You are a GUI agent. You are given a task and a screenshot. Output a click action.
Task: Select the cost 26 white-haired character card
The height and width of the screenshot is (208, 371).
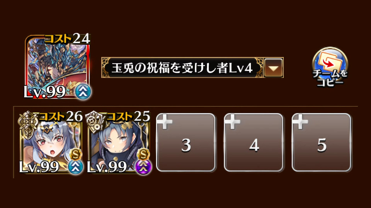51,143
